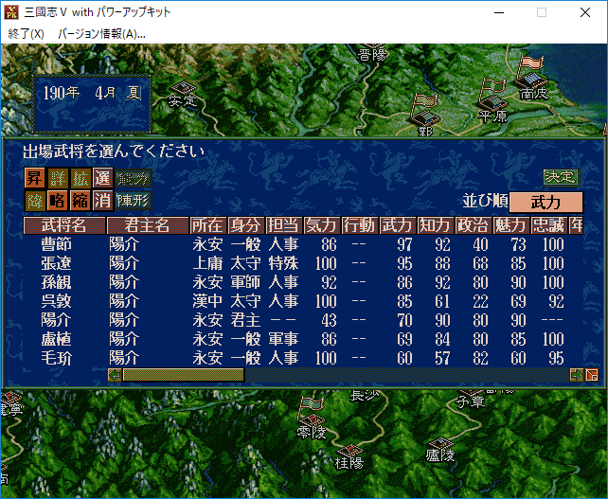Click the horizontal scrollbar thumb under the list
Viewport: 608px width, 499px height.
click(x=182, y=375)
